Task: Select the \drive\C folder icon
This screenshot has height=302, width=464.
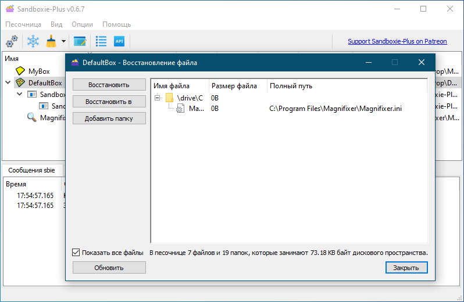Action: tap(170, 98)
